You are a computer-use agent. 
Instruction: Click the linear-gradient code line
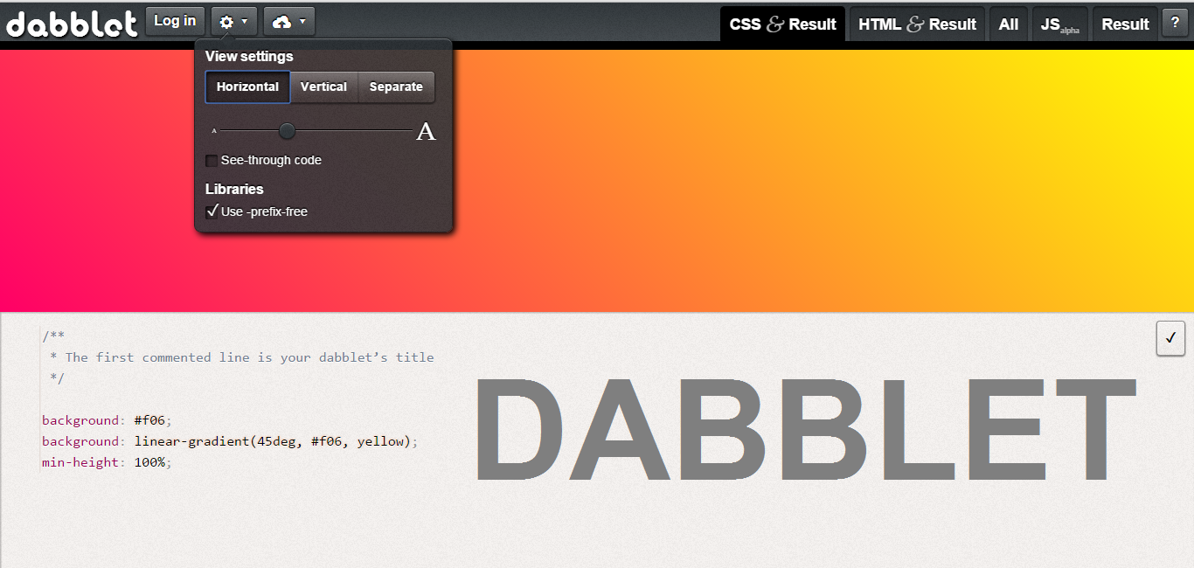click(x=230, y=441)
